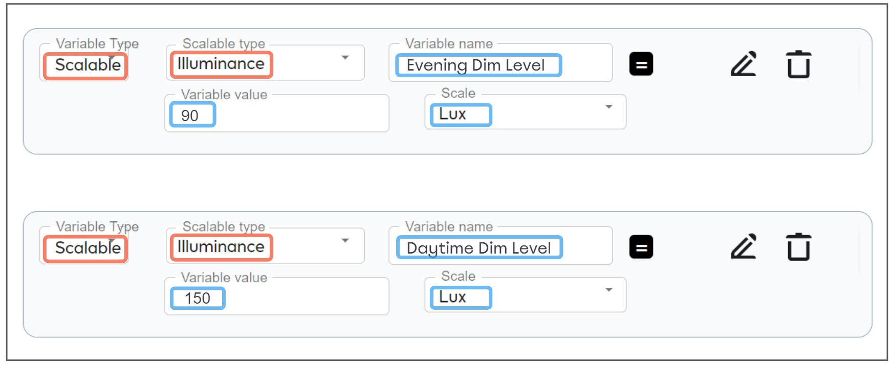891x365 pixels.
Task: Edit the Evening Dim Level variable with pencil icon
Action: click(744, 64)
